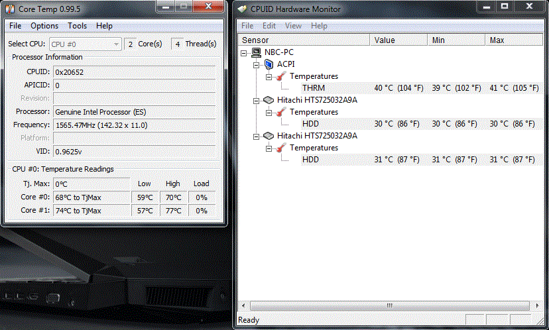The height and width of the screenshot is (330, 549).
Task: Click Core #0 temperature field 68°C to TjMax
Action: (91, 197)
